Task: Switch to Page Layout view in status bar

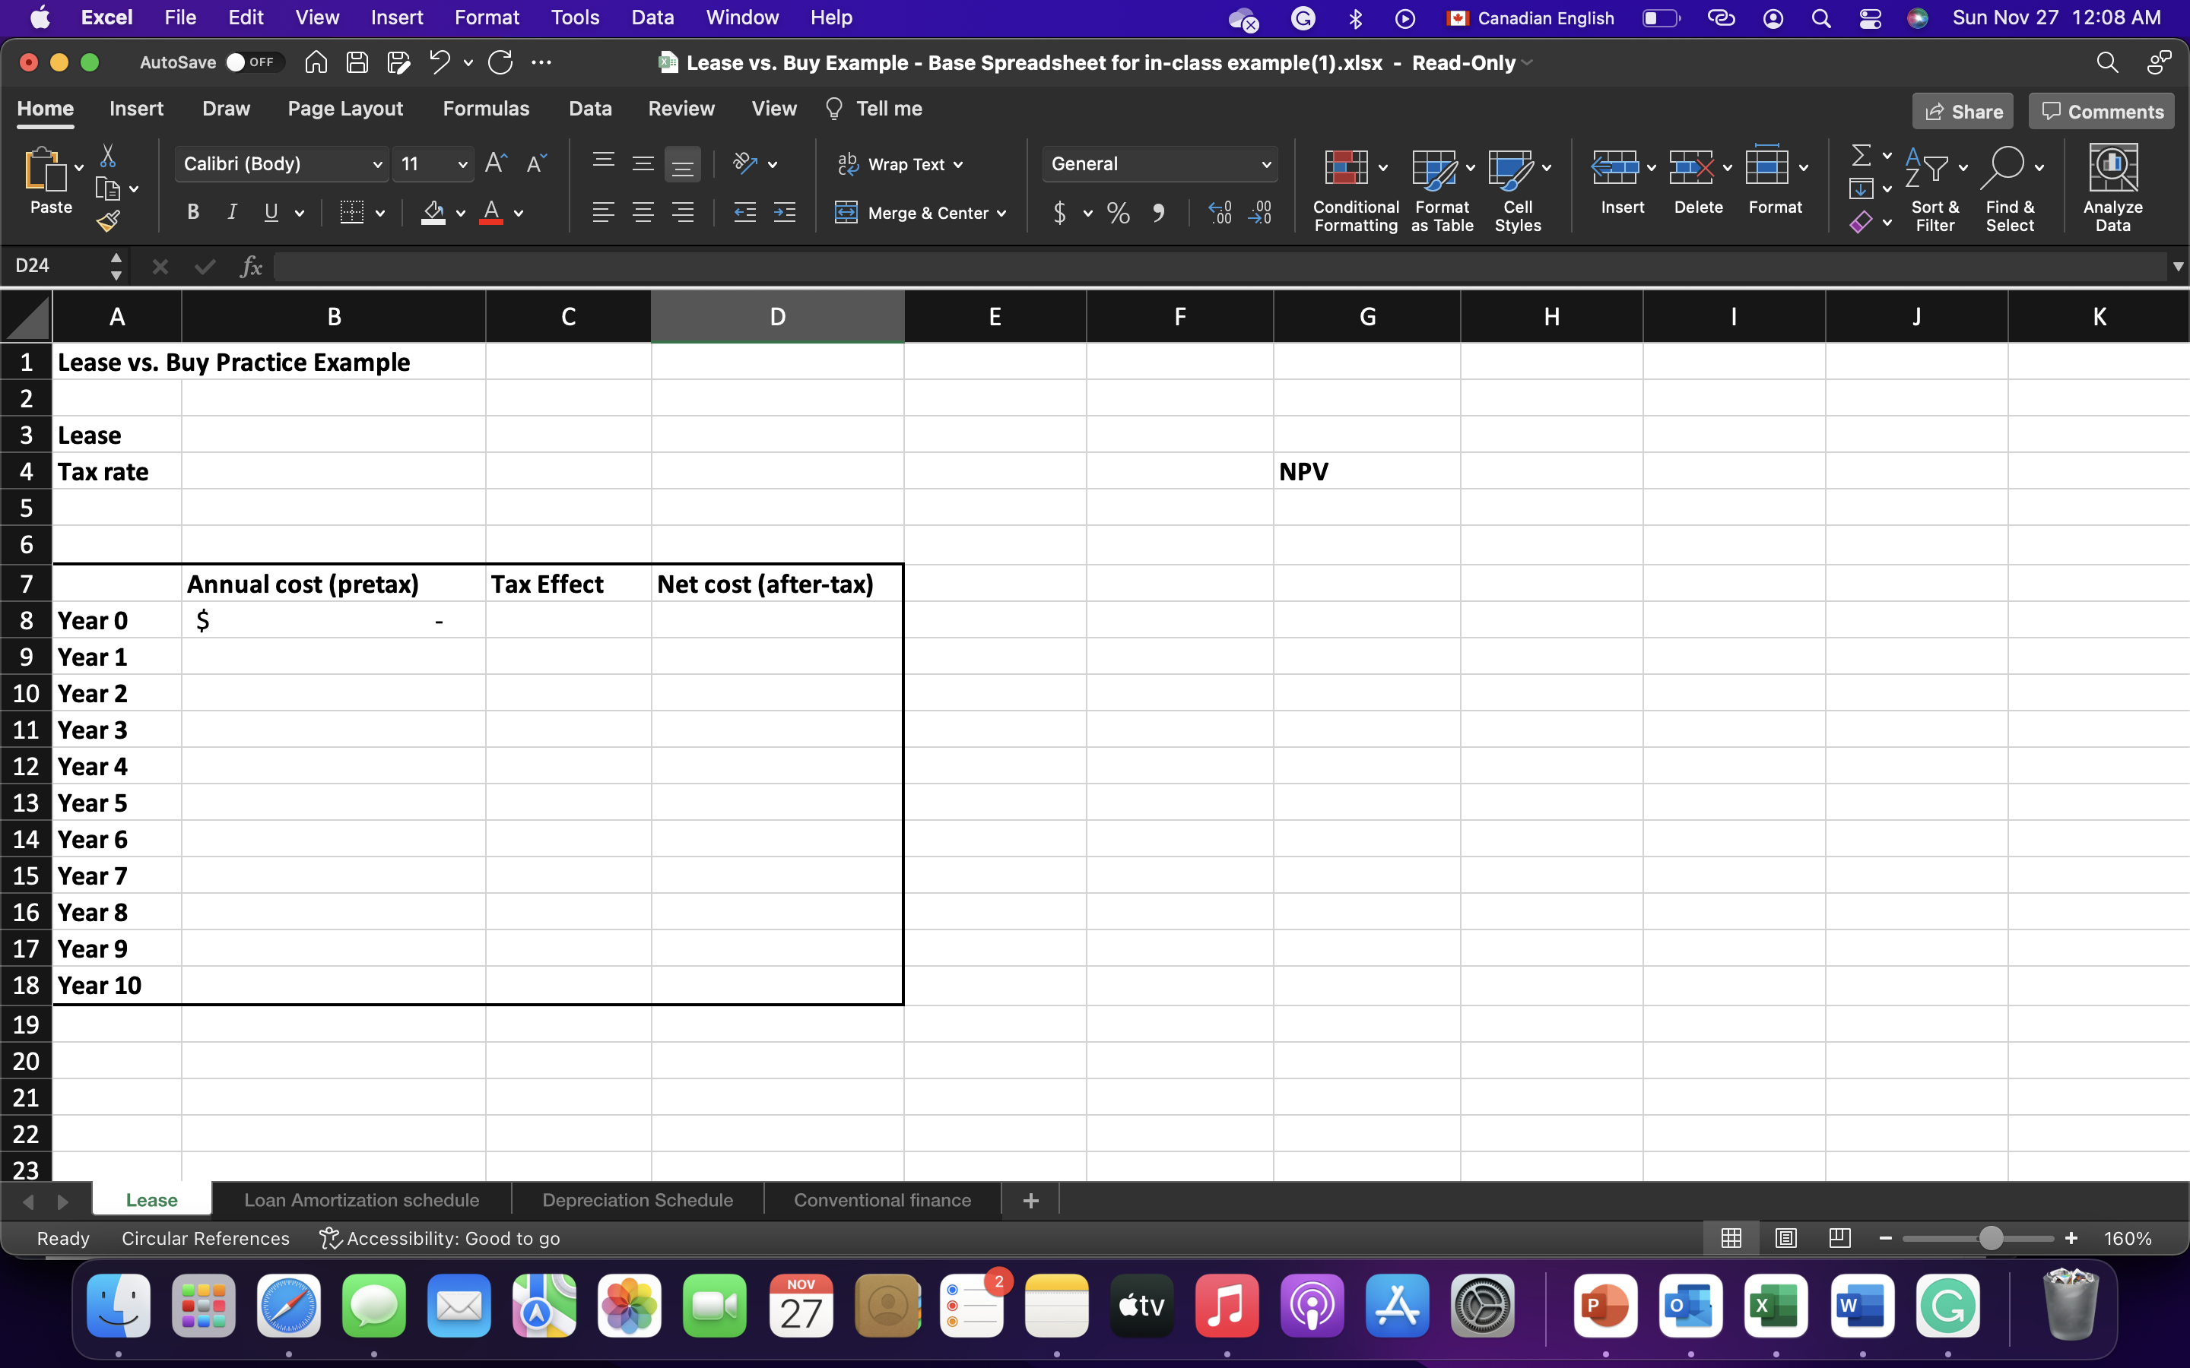Action: click(1785, 1238)
